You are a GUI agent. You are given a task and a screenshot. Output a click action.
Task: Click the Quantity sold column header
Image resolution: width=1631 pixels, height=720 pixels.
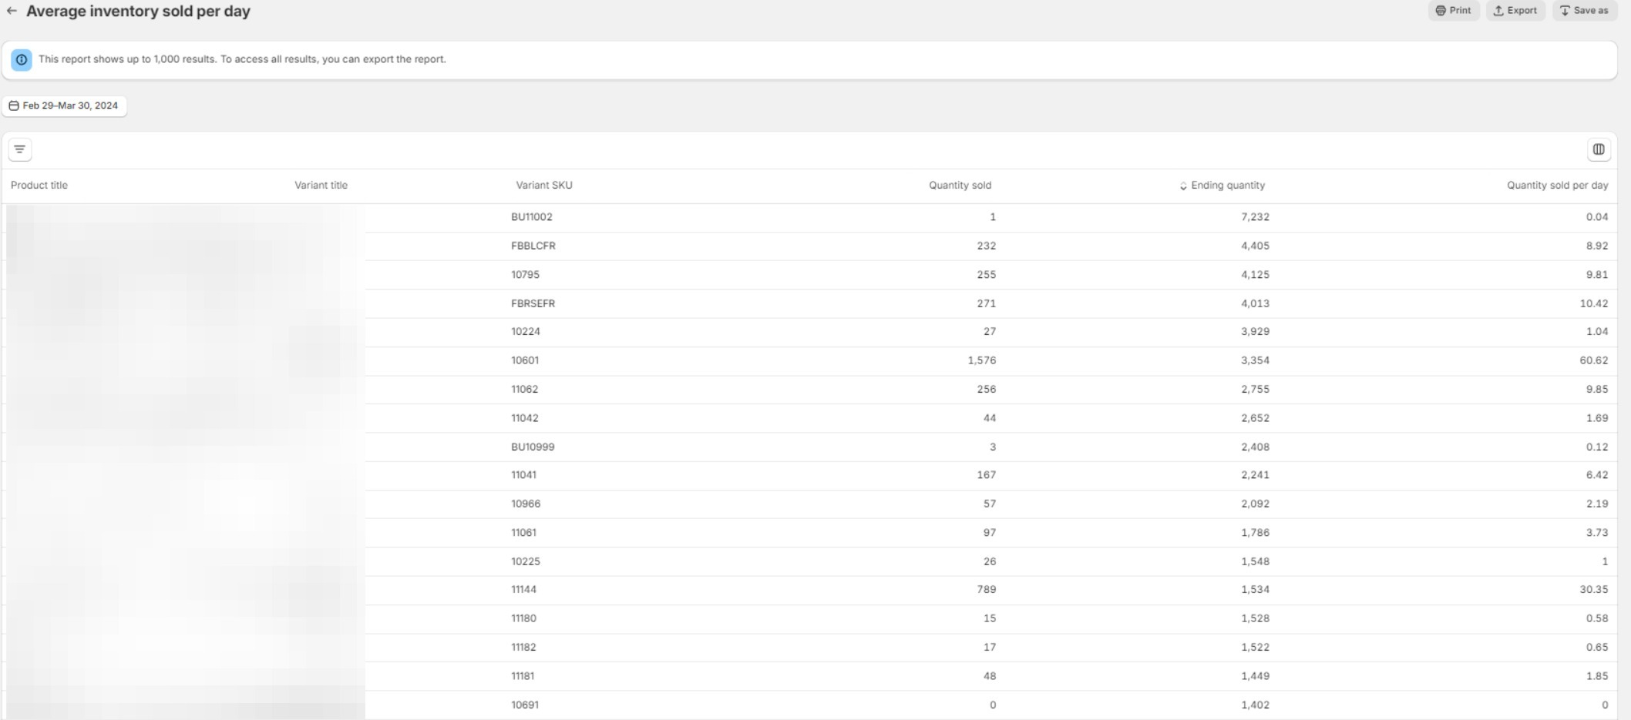pyautogui.click(x=960, y=186)
